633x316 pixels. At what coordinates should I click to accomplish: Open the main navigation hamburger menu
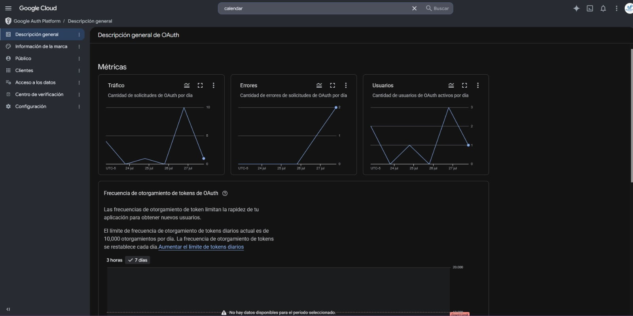(8, 8)
